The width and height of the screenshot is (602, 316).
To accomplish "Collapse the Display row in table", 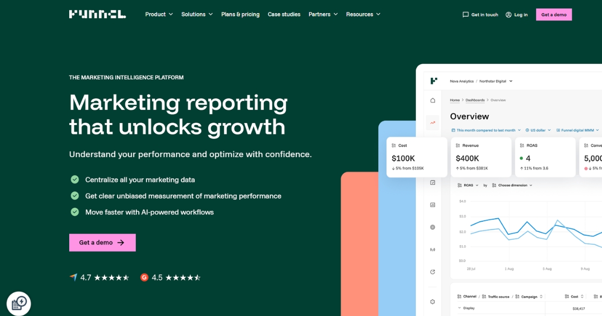I will click(x=460, y=308).
